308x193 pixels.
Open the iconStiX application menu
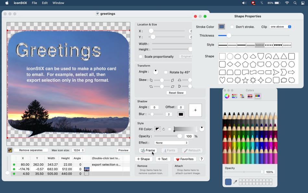[20, 3]
